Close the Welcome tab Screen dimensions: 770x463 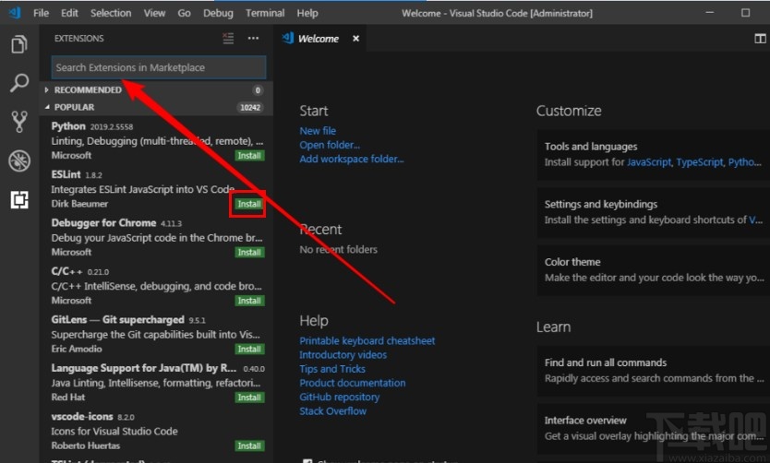(356, 38)
